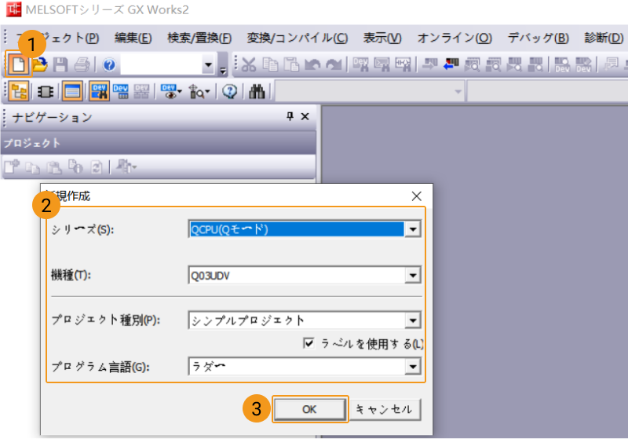The height and width of the screenshot is (439, 628).
Task: Expand the プロジェクト種別 dropdown
Action: [413, 320]
